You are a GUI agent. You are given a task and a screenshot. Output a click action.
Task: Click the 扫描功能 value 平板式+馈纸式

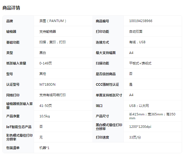pos(140,63)
